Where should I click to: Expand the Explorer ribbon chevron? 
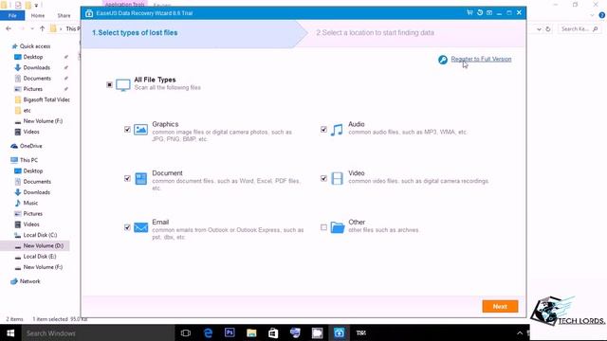click(x=592, y=15)
